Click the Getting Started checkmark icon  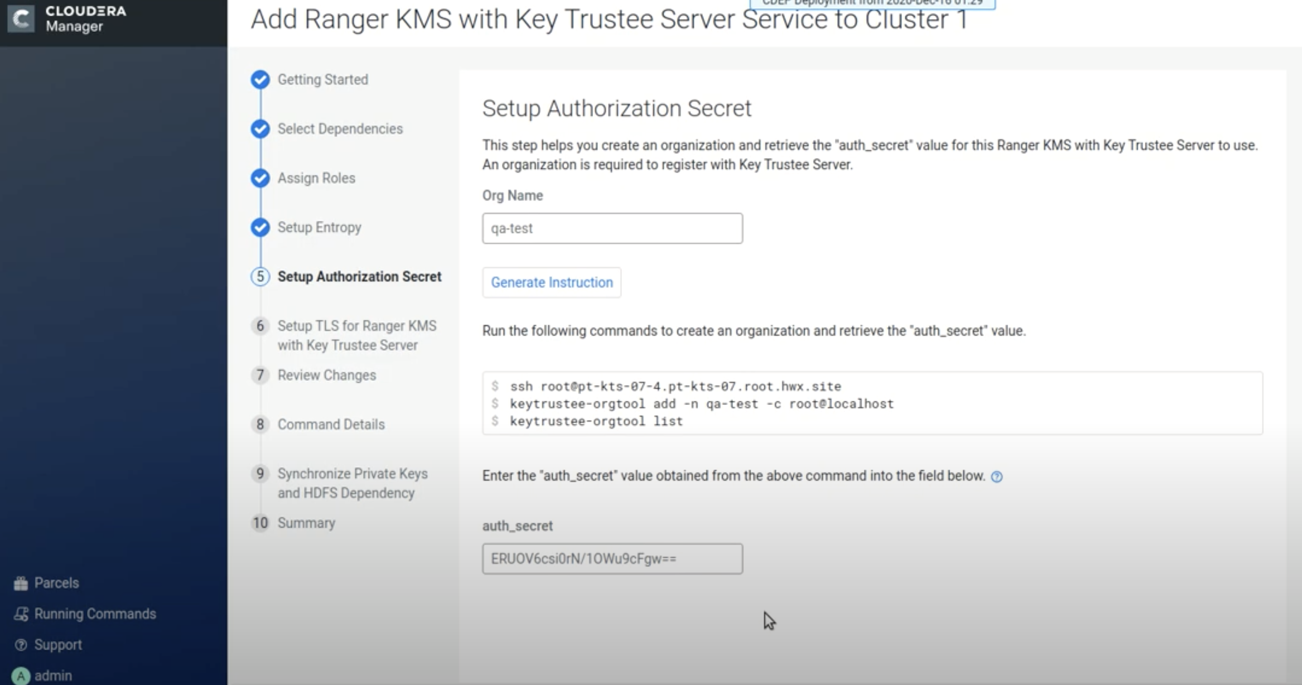click(260, 79)
